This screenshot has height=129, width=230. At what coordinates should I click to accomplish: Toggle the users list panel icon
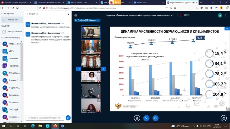click(x=76, y=15)
